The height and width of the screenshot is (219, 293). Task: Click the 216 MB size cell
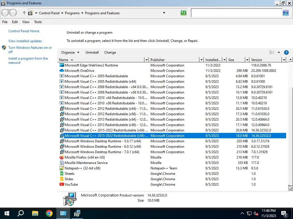(242, 157)
